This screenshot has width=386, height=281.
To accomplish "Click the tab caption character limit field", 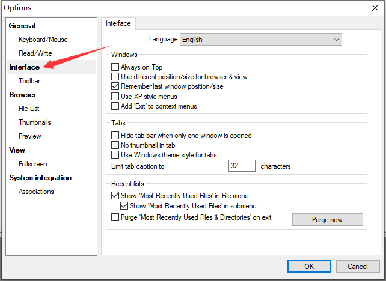I will (x=242, y=166).
